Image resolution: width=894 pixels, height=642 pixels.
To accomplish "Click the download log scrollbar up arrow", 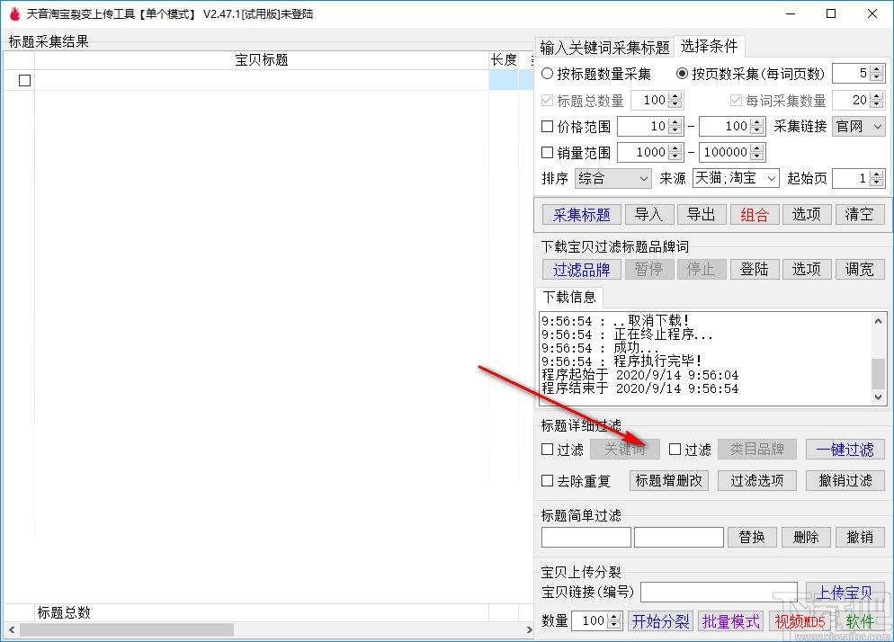I will tap(878, 321).
